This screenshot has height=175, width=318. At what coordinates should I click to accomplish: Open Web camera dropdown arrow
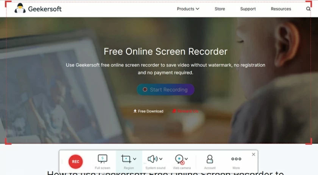186,159
